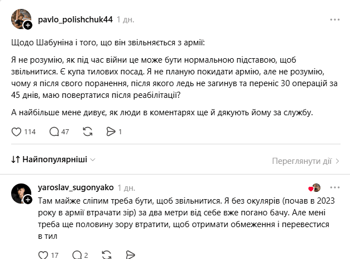This screenshot has width=350, height=259.
Task: Open three-dot menu on yaroslav_sugonyako's reply
Action: (x=335, y=187)
